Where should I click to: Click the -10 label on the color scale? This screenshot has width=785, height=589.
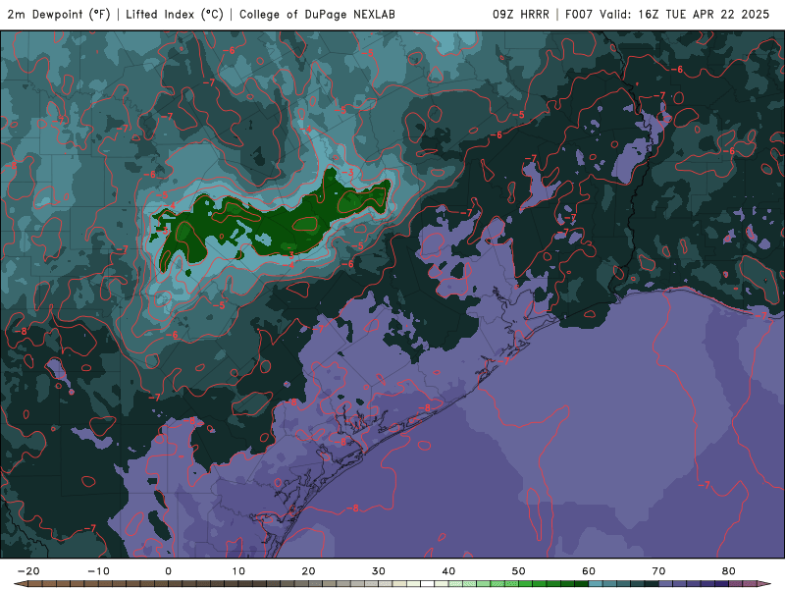point(98,571)
